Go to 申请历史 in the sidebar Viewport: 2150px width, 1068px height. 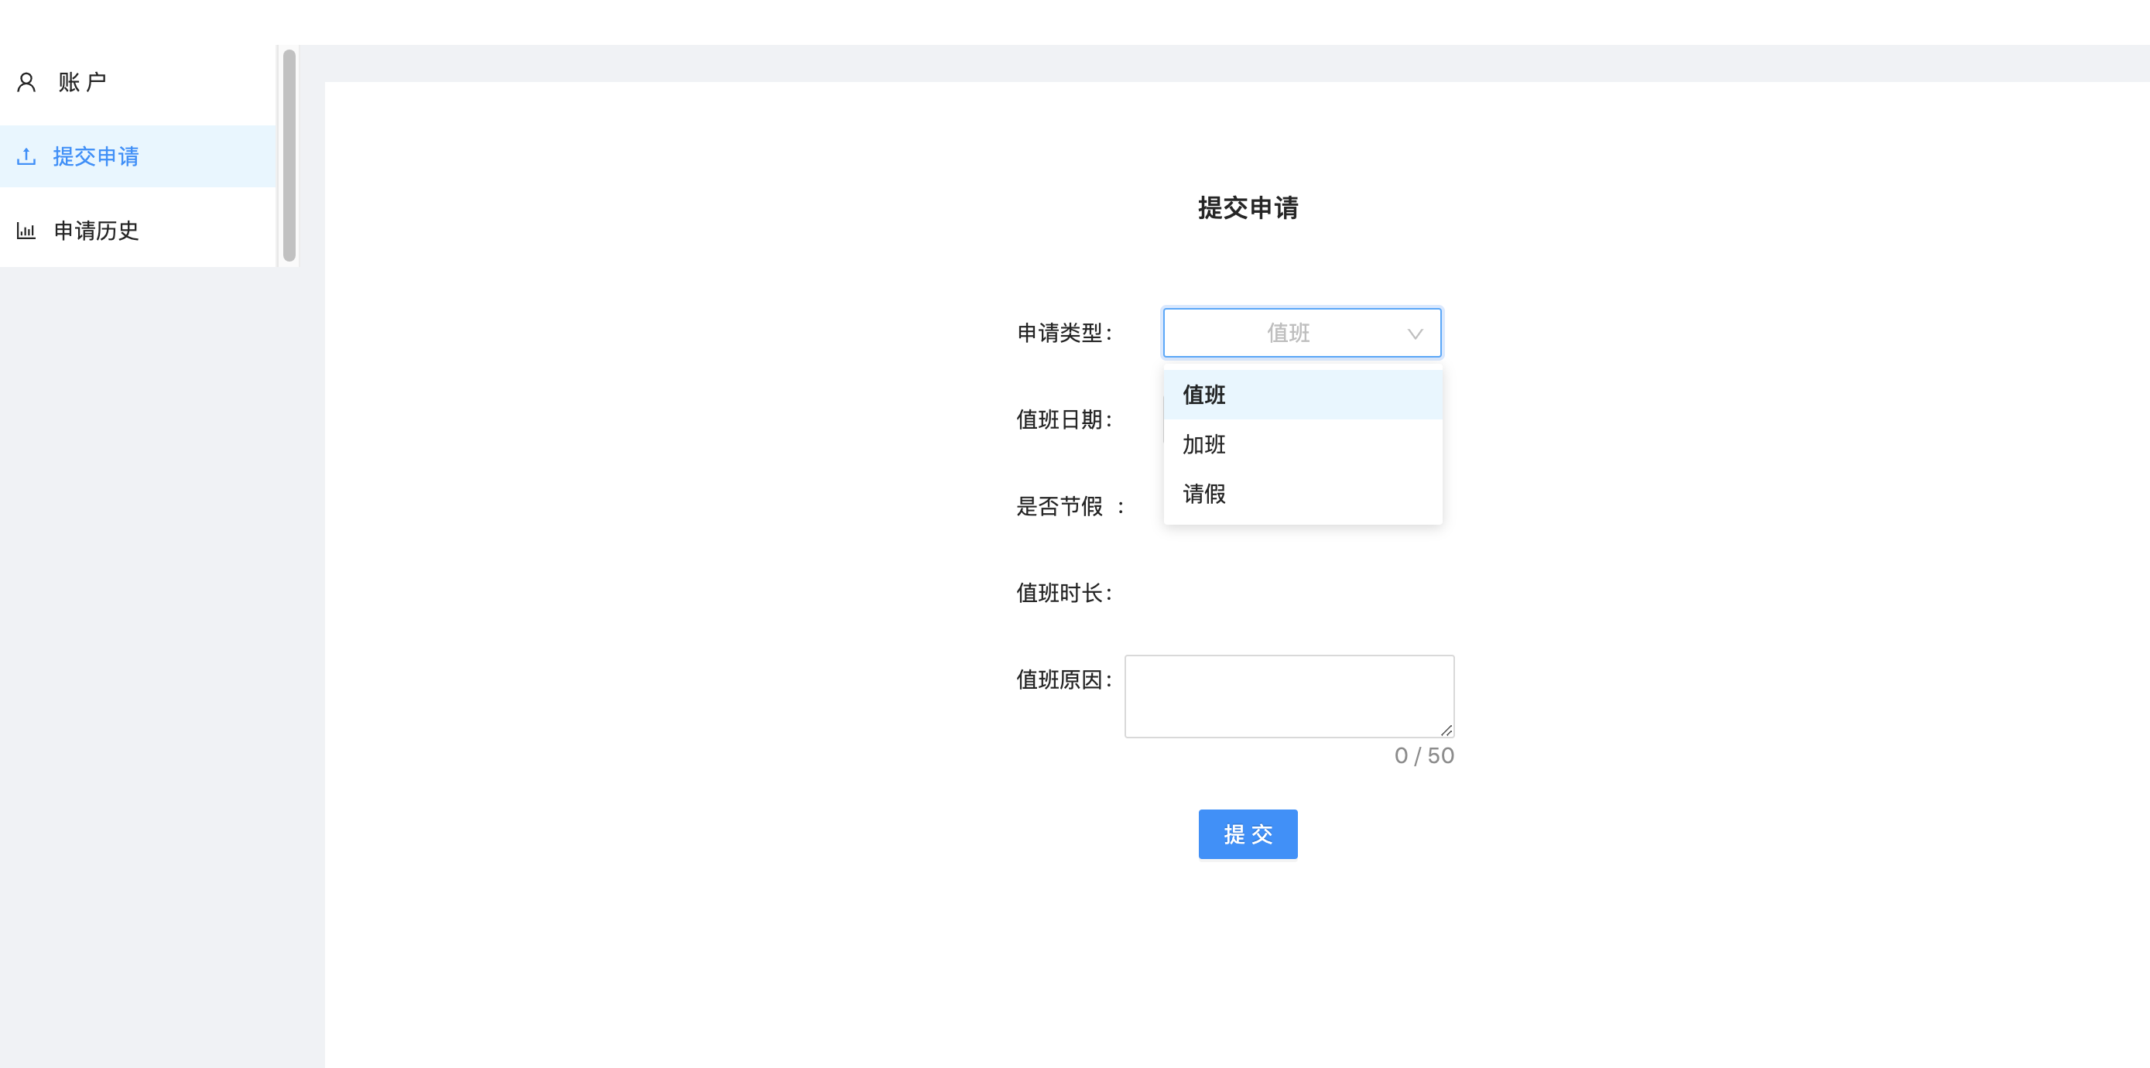96,231
